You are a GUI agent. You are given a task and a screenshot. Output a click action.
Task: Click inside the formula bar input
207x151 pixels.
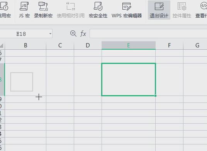click(148, 34)
